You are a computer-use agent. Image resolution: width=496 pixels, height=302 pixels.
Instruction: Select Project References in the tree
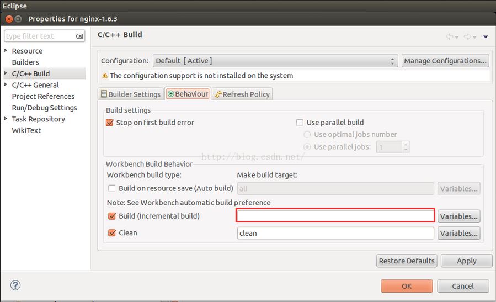pos(43,96)
